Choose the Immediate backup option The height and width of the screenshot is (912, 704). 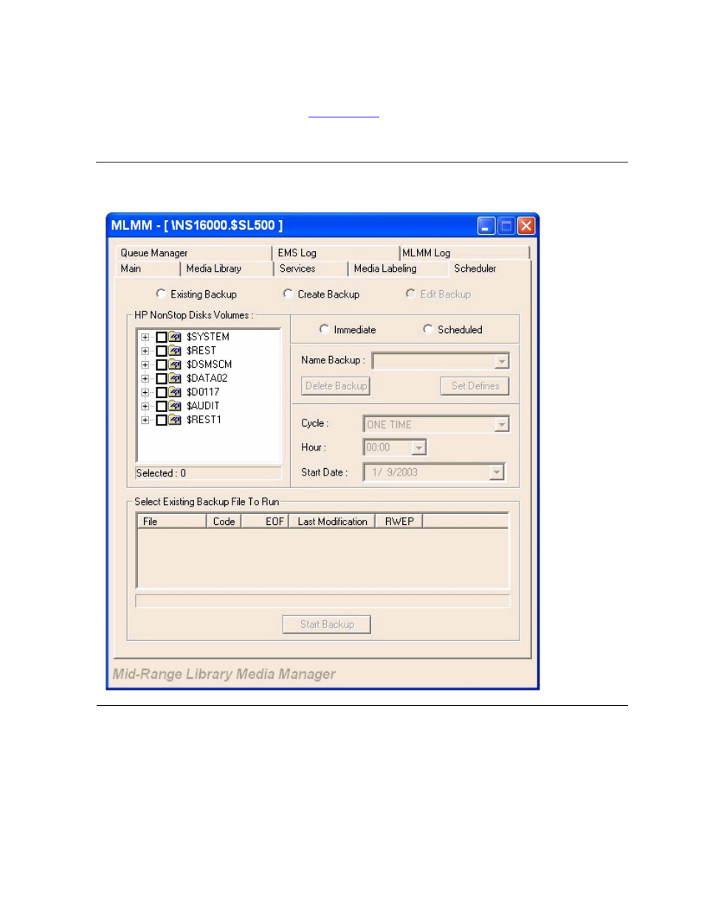point(324,329)
